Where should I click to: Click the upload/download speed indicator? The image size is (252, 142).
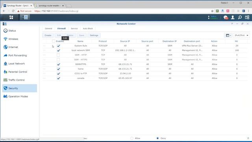tap(213, 17)
